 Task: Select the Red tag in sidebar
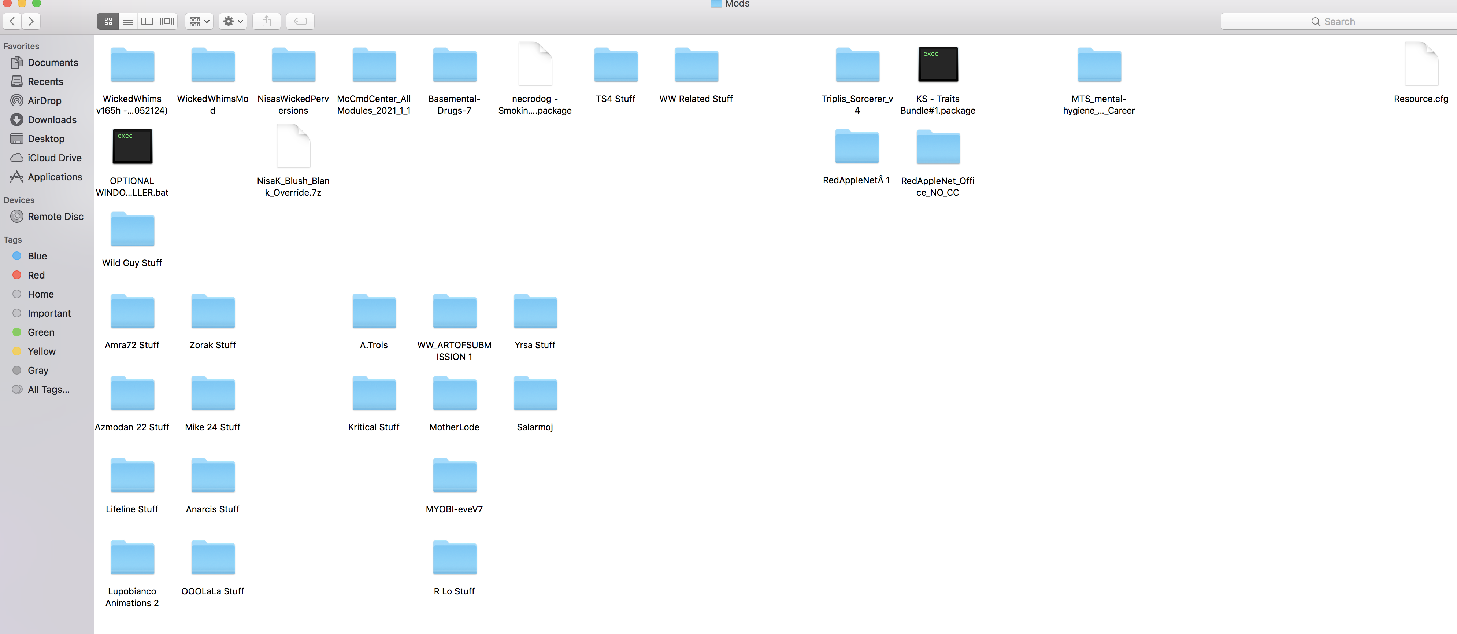click(36, 275)
